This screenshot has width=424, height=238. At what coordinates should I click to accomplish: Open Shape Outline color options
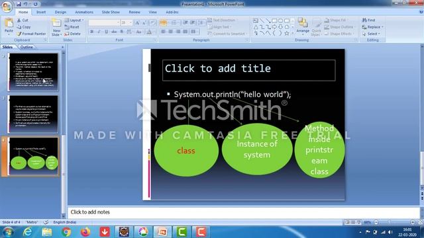point(339,27)
